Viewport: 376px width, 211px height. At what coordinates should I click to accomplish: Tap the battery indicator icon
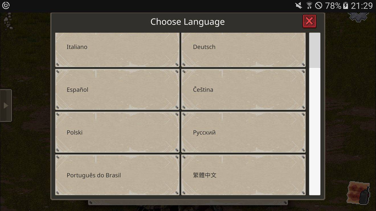point(346,5)
